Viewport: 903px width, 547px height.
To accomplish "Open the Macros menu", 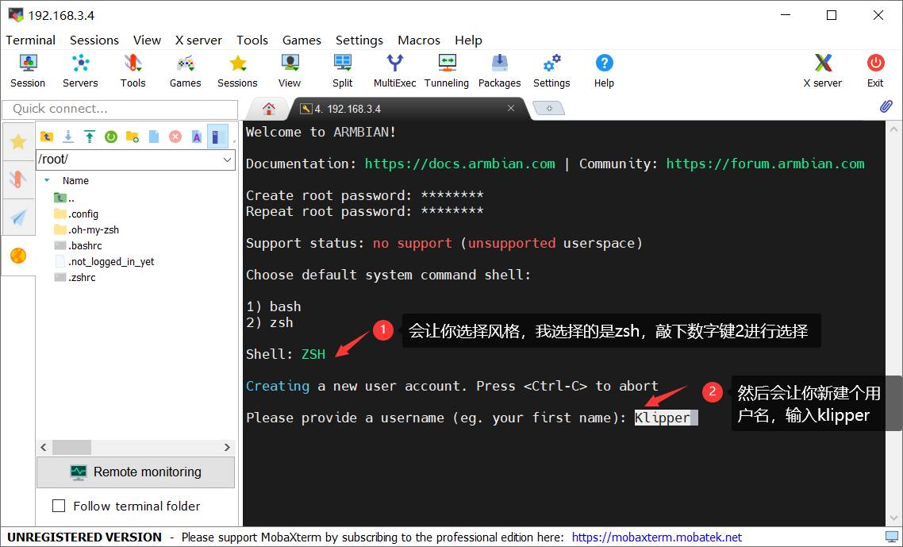I will click(x=419, y=40).
